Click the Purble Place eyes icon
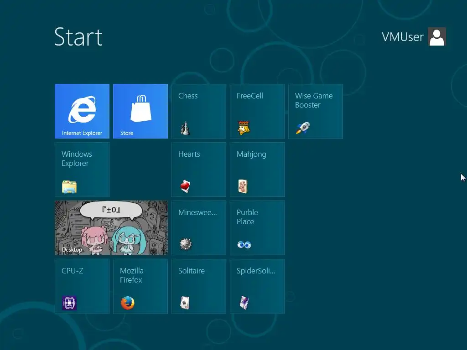Image resolution: width=467 pixels, height=350 pixels. pyautogui.click(x=244, y=245)
